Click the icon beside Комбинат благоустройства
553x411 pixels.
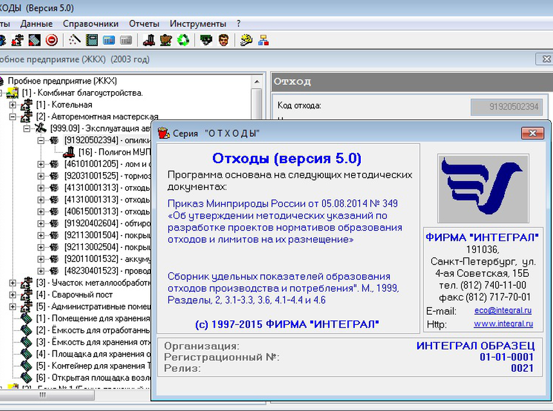[13, 93]
